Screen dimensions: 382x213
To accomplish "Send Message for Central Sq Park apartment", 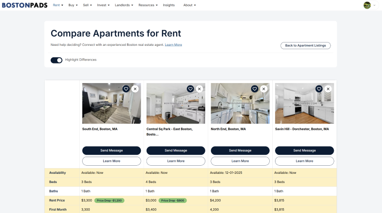I will [176, 150].
